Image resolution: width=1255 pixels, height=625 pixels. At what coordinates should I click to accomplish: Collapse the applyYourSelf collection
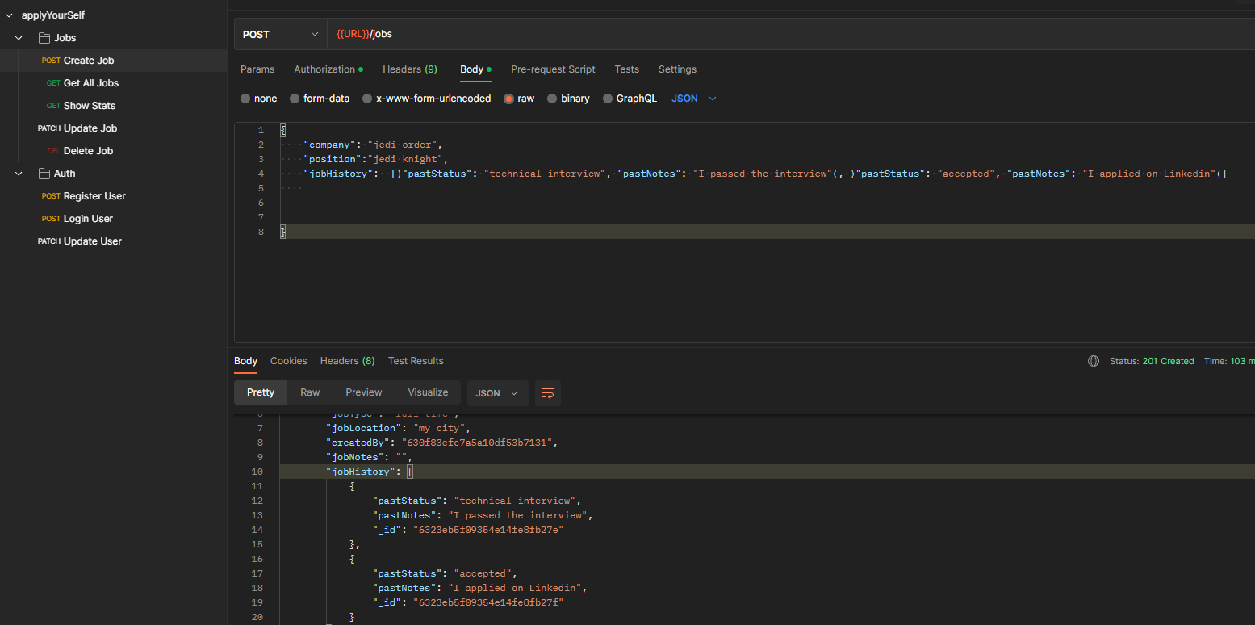(x=8, y=15)
